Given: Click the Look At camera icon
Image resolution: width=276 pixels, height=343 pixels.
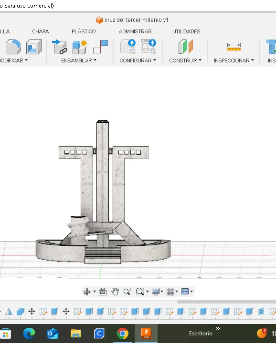Looking at the screenshot, I should tap(103, 292).
